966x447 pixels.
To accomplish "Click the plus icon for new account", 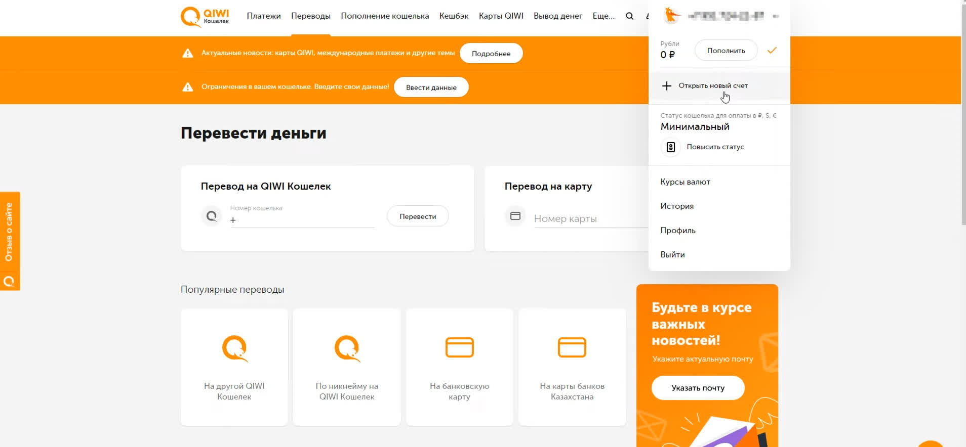I will click(667, 86).
